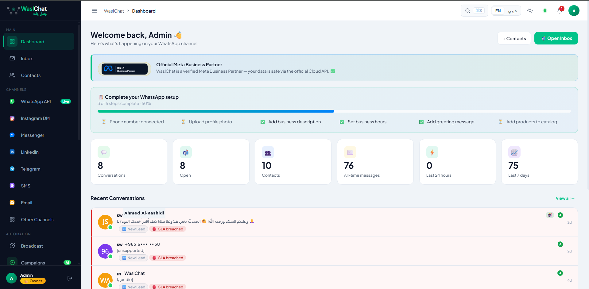Click the green online status dot

pyautogui.click(x=545, y=11)
